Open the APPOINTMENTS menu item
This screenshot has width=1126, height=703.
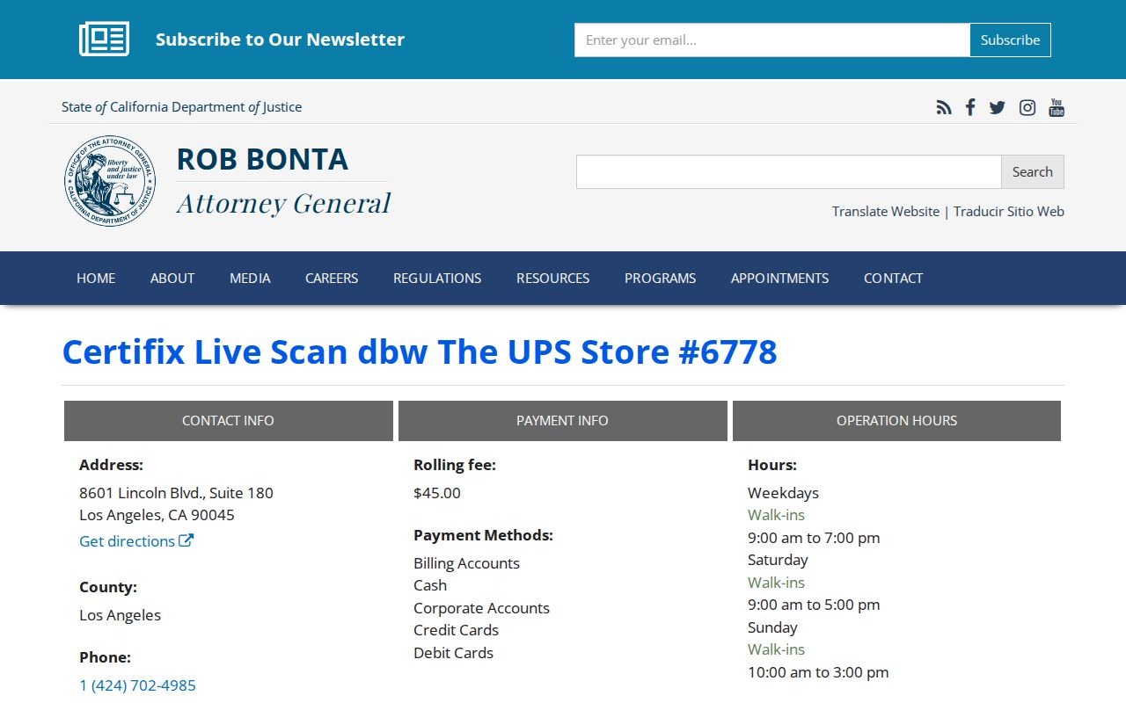click(x=779, y=278)
